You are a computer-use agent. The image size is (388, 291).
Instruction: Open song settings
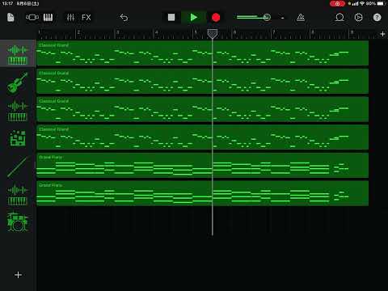[x=358, y=18]
